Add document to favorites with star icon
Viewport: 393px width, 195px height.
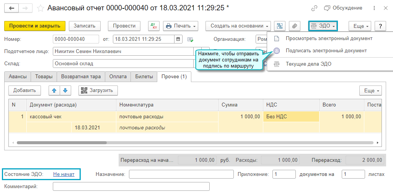click(x=40, y=8)
